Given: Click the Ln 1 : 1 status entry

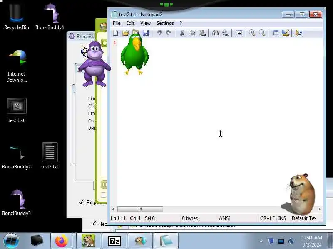Looking at the screenshot, I should point(118,218).
